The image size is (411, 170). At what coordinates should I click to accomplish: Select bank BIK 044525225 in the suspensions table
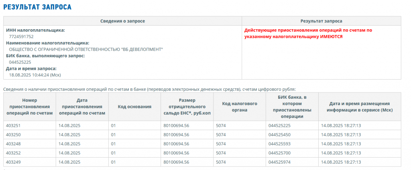click(x=279, y=126)
